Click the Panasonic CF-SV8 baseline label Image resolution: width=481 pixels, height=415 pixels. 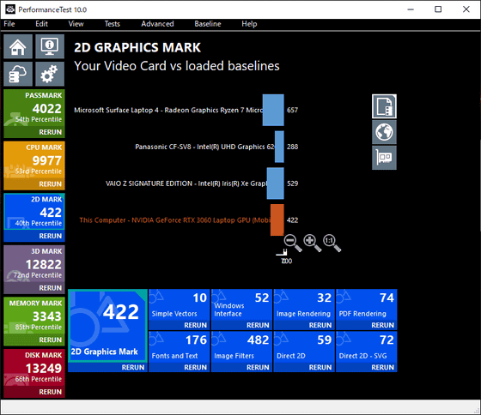[x=205, y=147]
